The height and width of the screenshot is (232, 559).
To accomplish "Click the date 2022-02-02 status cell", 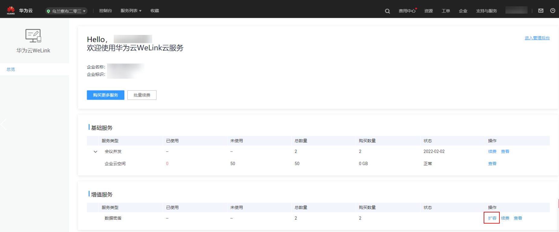I will [434, 152].
